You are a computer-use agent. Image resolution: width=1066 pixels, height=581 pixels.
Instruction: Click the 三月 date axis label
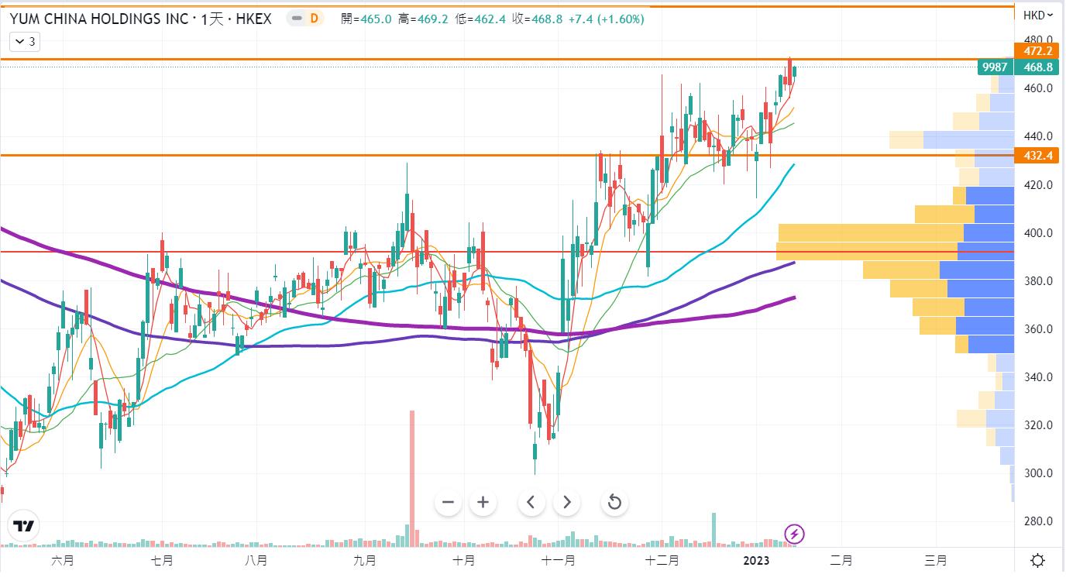point(936,560)
